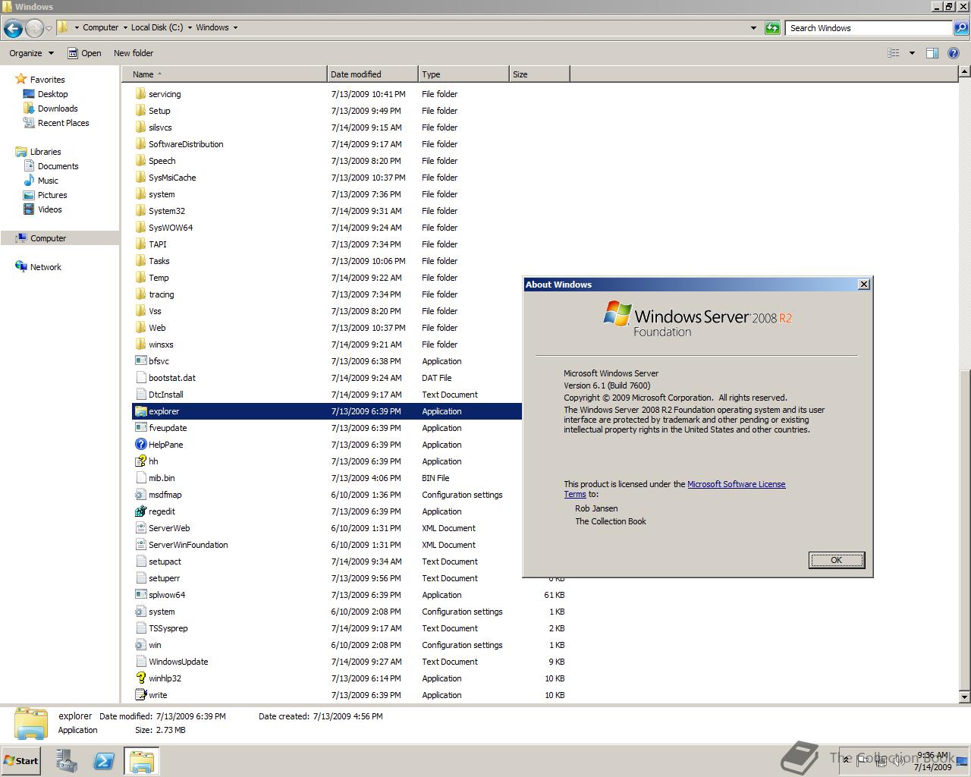Select the bfsvc application icon
The width and height of the screenshot is (971, 777).
[140, 361]
